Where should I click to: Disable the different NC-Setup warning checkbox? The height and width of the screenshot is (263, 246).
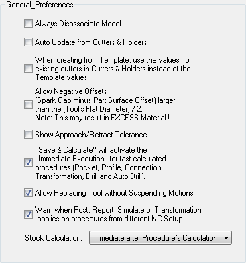(x=28, y=214)
